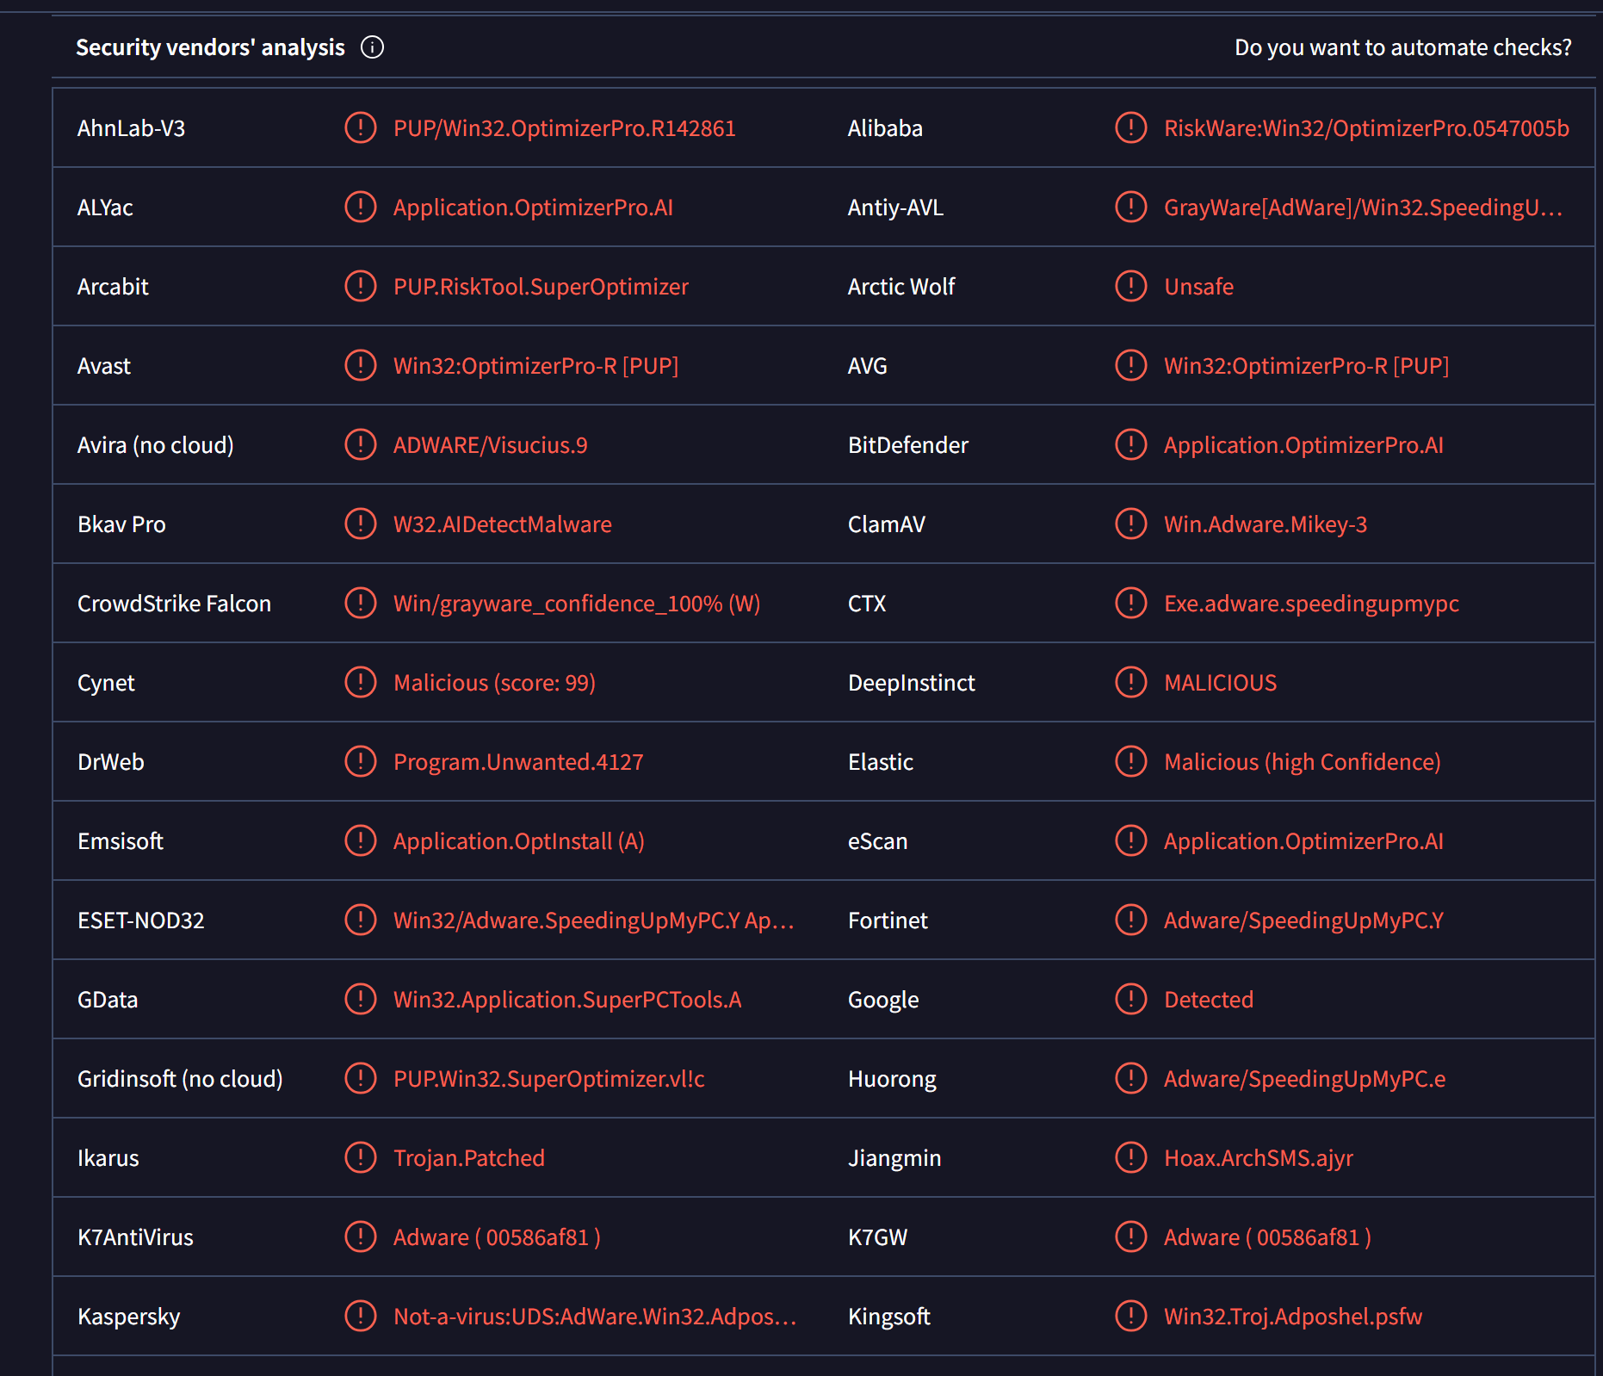1603x1376 pixels.
Task: Click Win32.Application.SuperPCTools.A result
Action: click(567, 1000)
